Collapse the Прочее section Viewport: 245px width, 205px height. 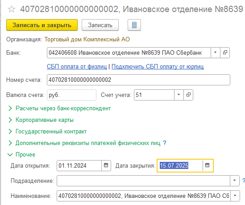21,155
